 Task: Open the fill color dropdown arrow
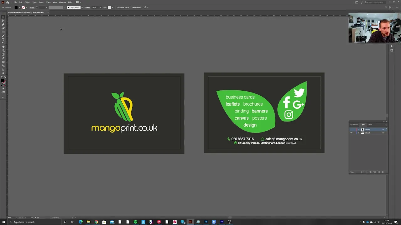pos(19,7)
